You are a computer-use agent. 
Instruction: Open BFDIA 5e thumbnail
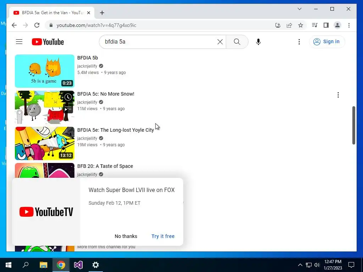point(44,143)
